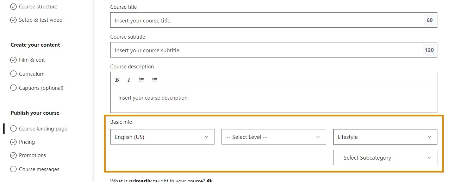Click the Course structure checkmark circle
The height and width of the screenshot is (182, 449).
pos(13,7)
